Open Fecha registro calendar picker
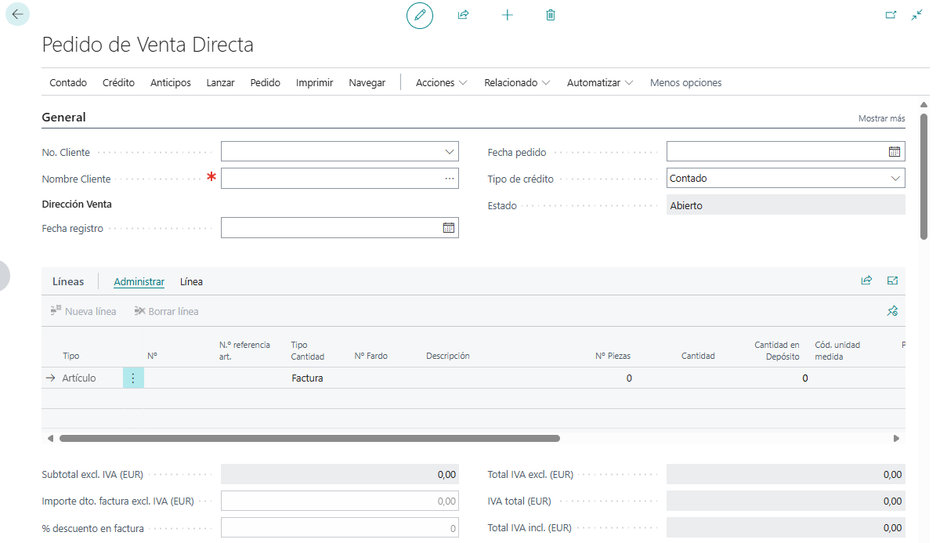Image resolution: width=947 pixels, height=543 pixels. click(x=449, y=228)
